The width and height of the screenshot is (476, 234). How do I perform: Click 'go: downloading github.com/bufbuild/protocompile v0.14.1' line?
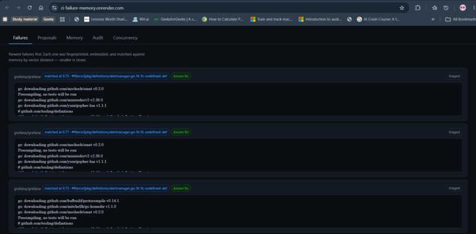click(x=69, y=201)
